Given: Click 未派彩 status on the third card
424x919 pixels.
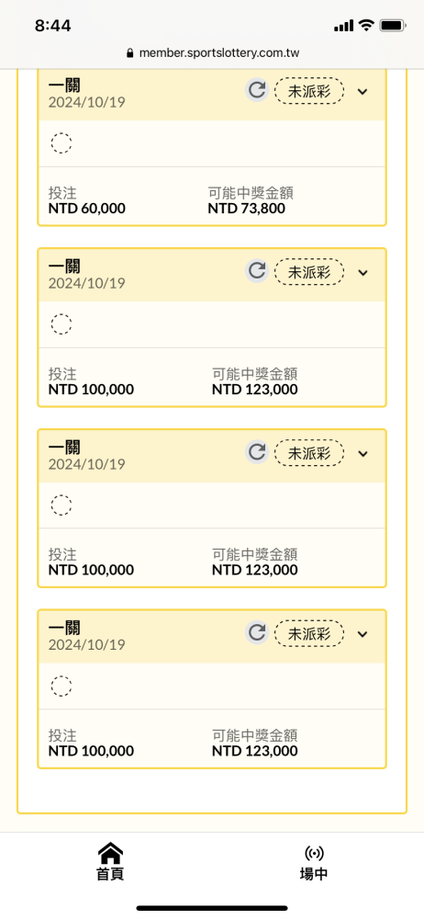Looking at the screenshot, I should tap(309, 453).
